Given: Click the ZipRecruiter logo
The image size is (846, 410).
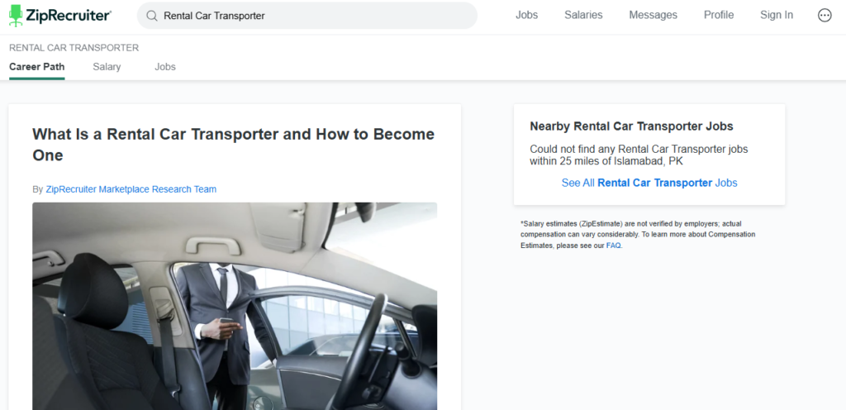Looking at the screenshot, I should [60, 15].
